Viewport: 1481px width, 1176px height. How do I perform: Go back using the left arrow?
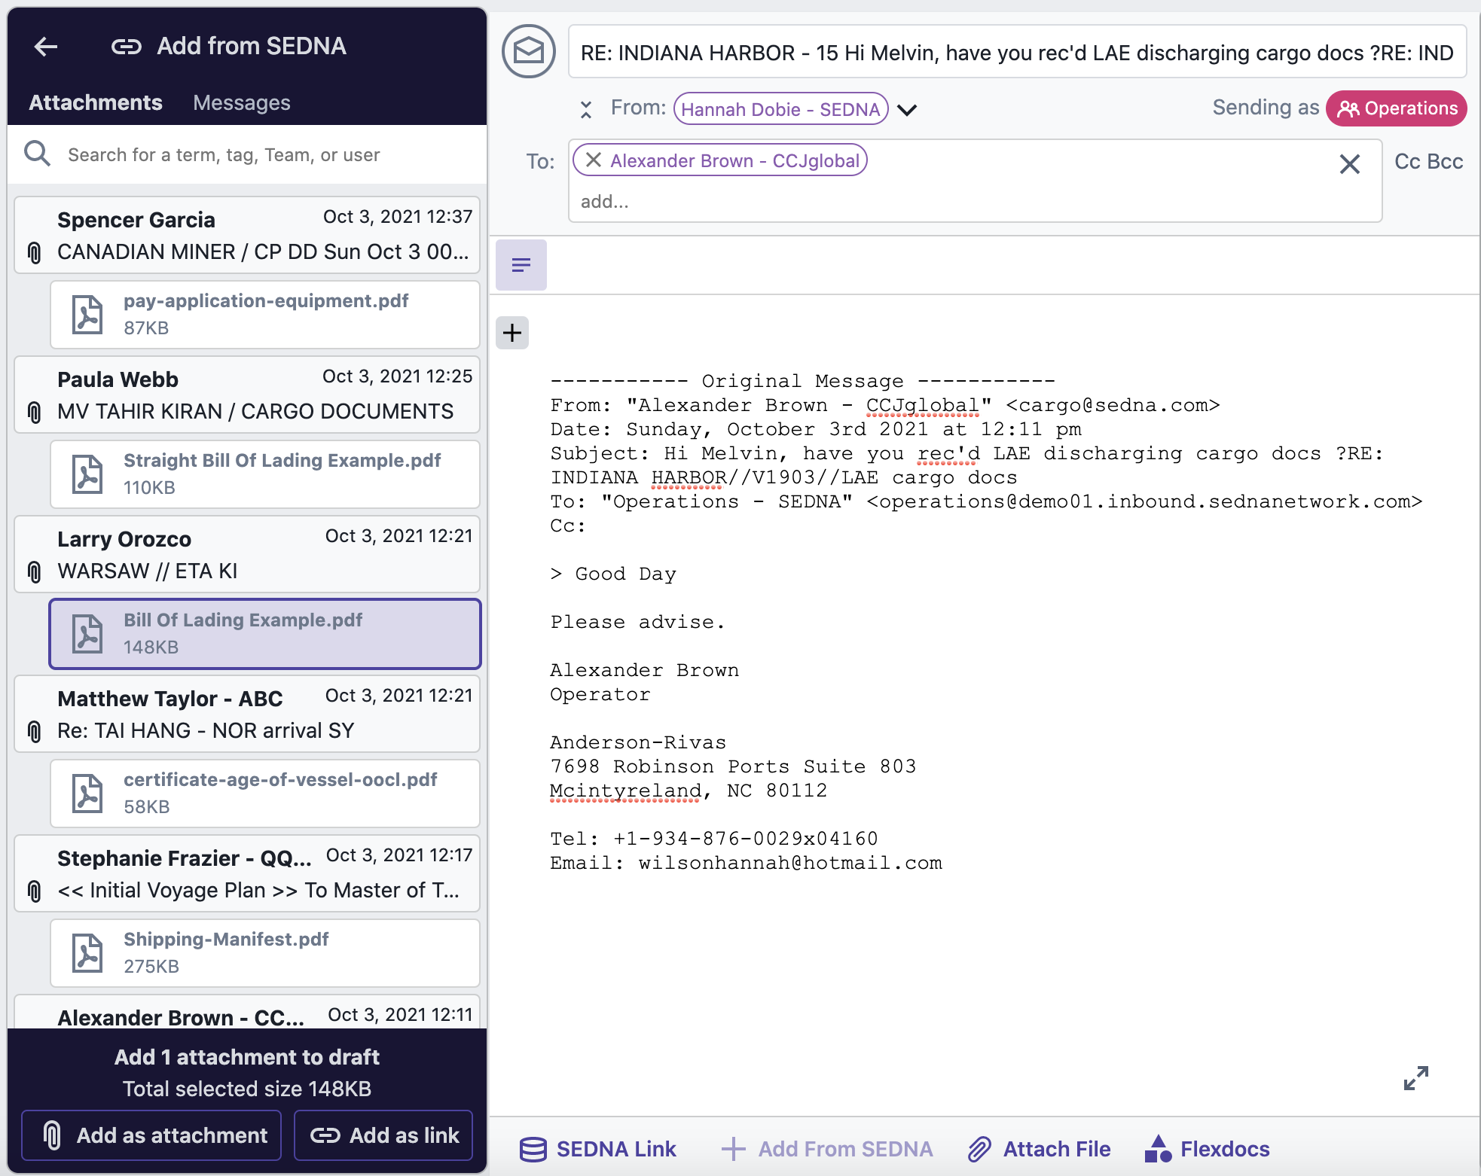46,47
